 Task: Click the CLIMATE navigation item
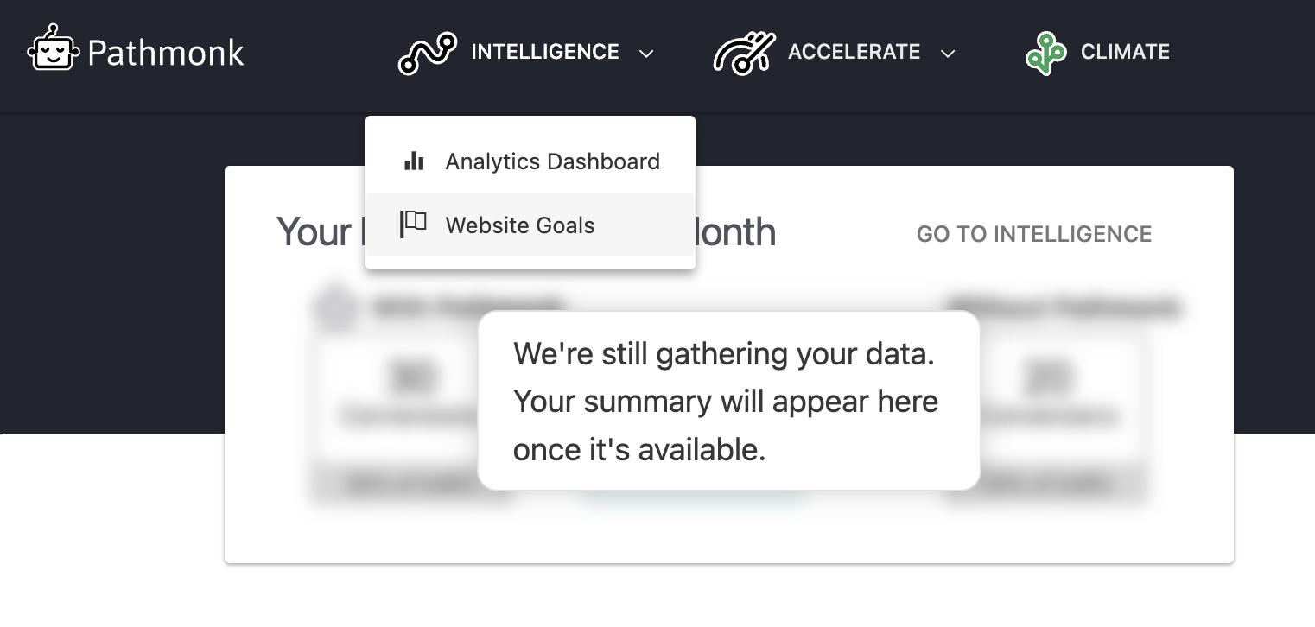pos(1124,52)
